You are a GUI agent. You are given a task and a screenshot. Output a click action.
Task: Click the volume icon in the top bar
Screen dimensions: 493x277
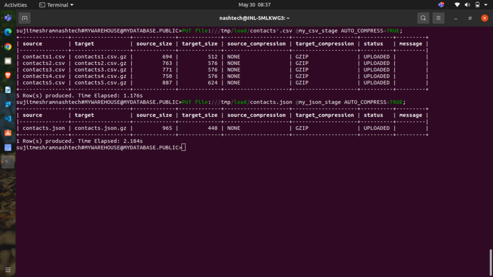pos(467,5)
